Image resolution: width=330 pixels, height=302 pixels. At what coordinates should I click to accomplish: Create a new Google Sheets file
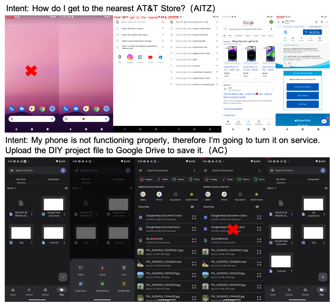click(102, 284)
